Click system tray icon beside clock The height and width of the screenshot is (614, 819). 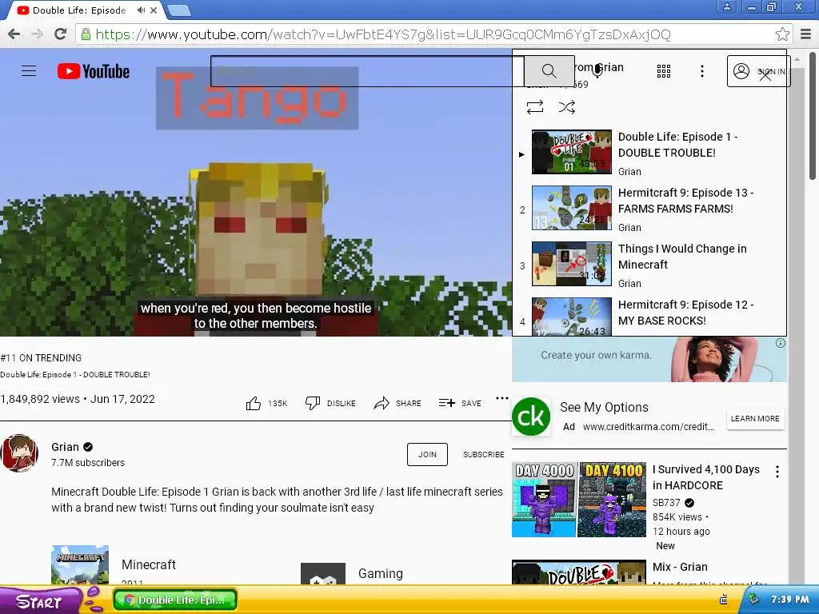[x=753, y=600]
